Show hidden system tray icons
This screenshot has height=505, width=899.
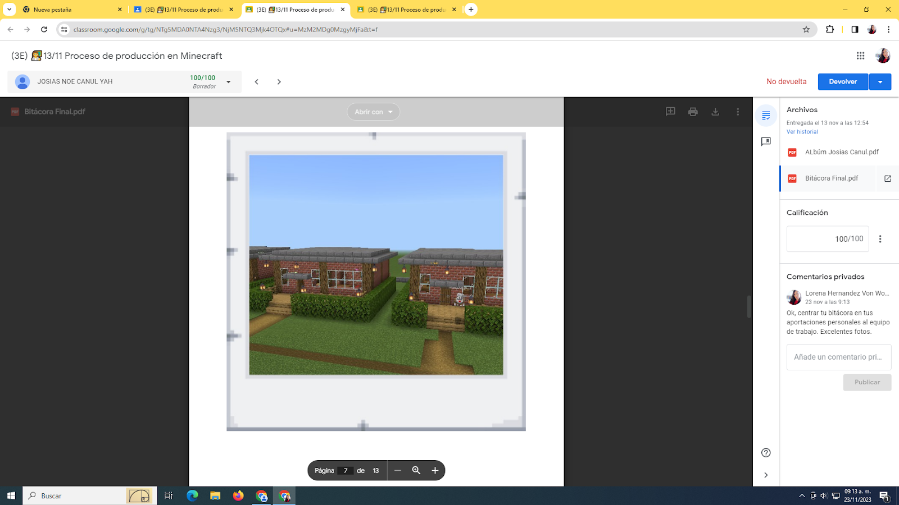tap(802, 495)
